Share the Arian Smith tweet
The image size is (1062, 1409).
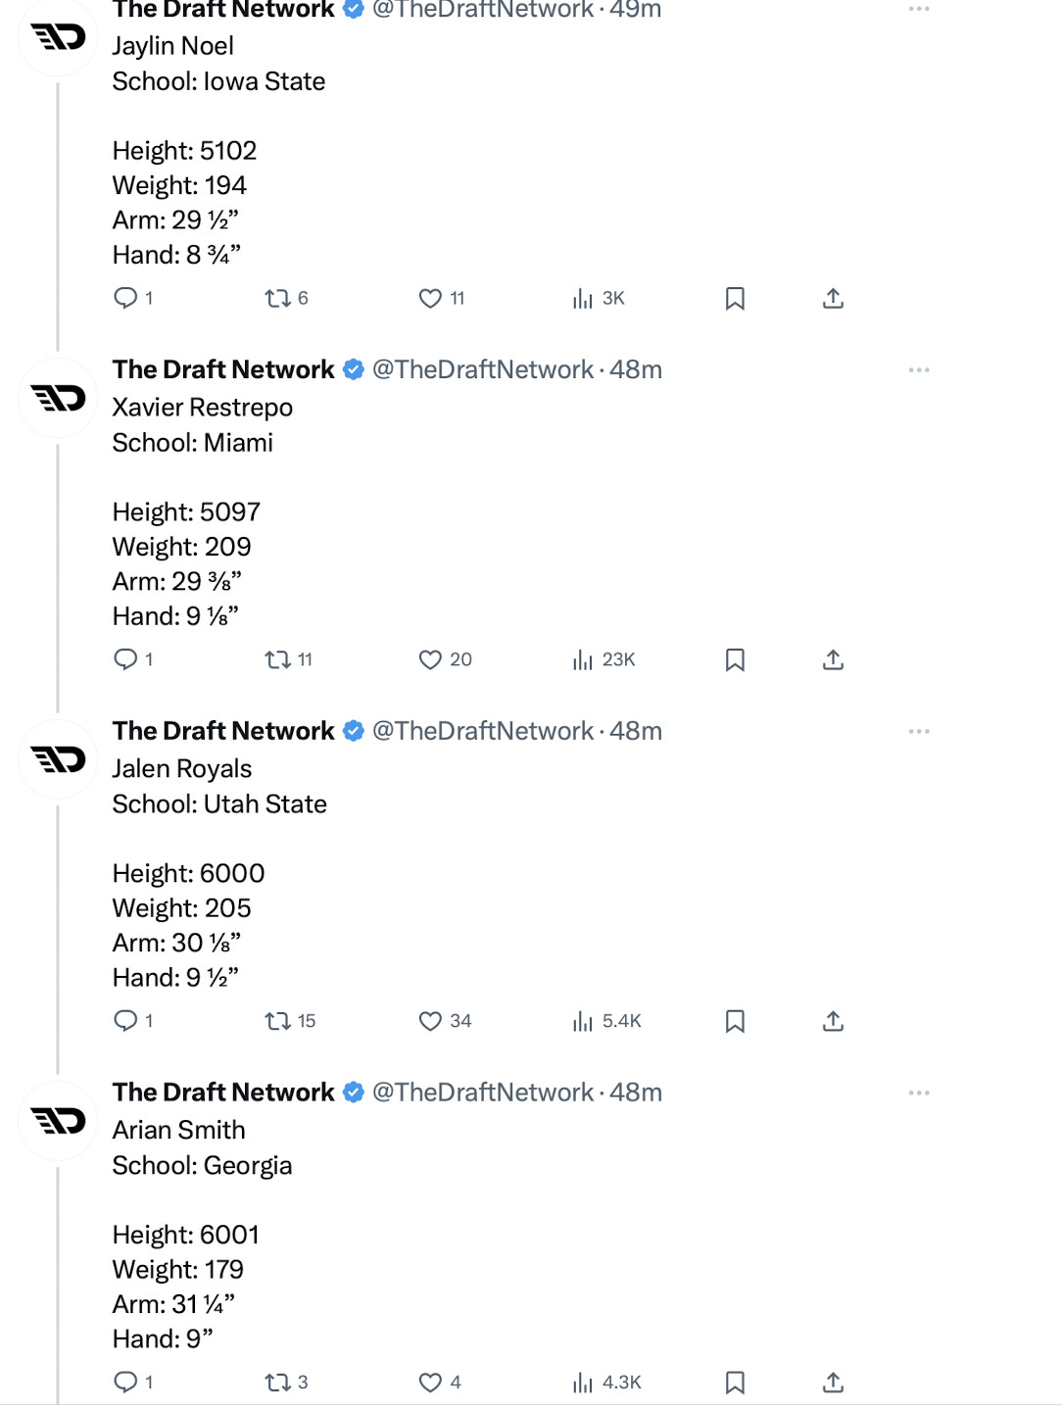(833, 1383)
